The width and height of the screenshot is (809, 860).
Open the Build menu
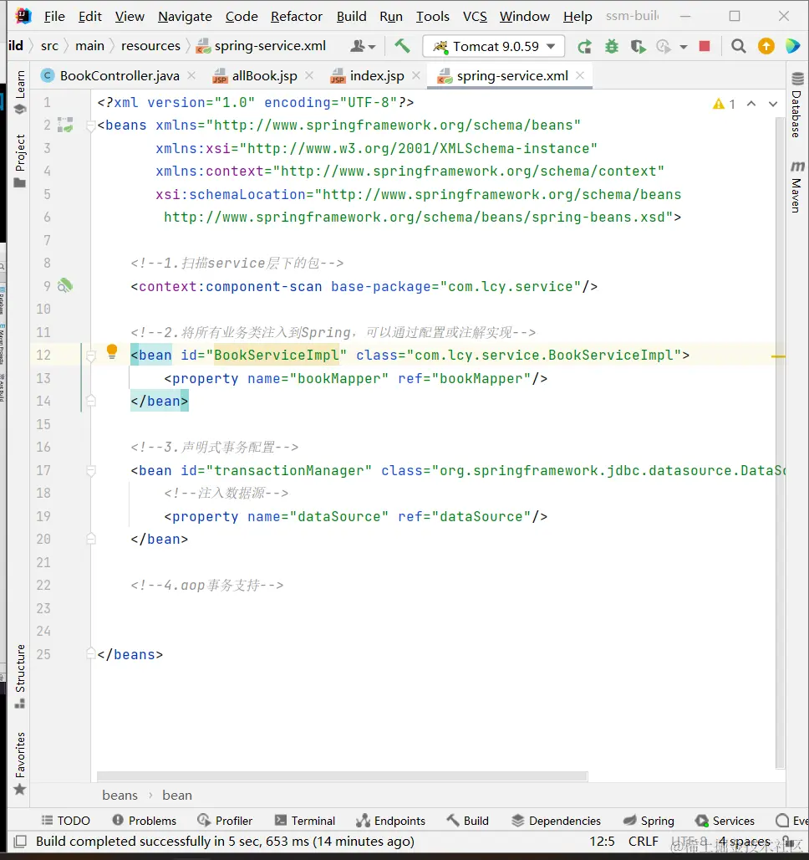click(x=351, y=17)
